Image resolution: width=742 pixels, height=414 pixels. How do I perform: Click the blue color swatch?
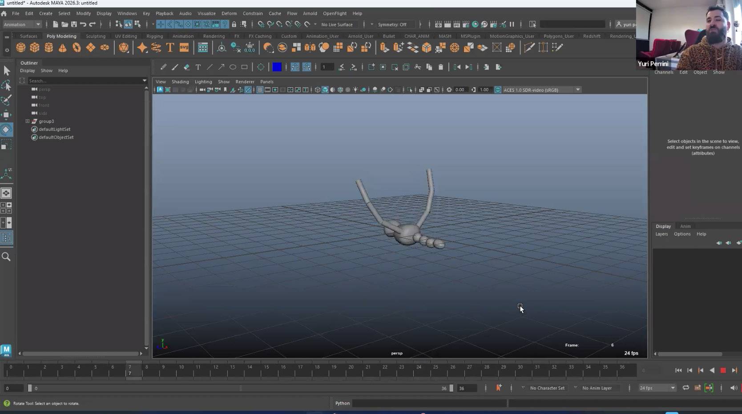[277, 67]
